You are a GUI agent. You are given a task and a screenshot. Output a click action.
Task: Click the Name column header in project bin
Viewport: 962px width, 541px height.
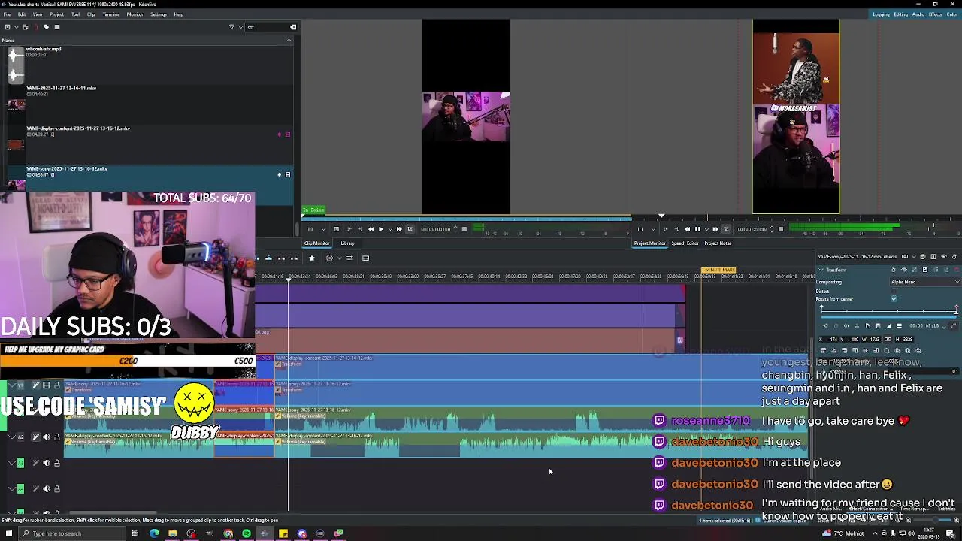tap(147, 40)
